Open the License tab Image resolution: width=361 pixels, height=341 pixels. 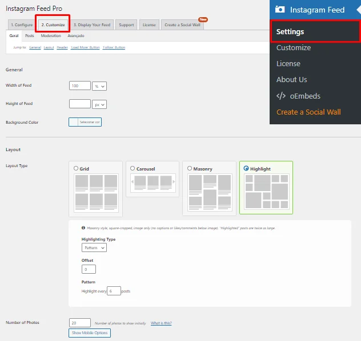(149, 25)
